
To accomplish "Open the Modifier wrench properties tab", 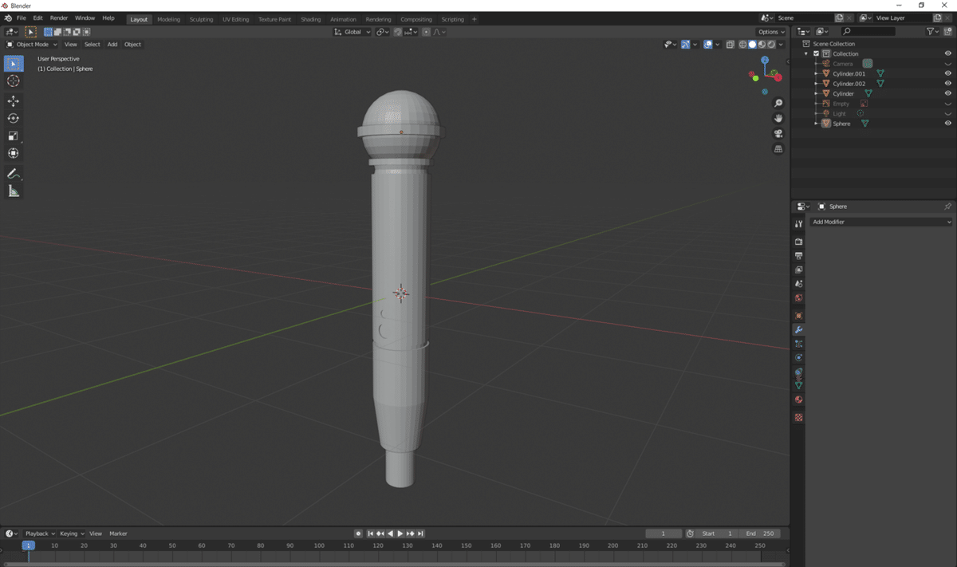I will 798,329.
